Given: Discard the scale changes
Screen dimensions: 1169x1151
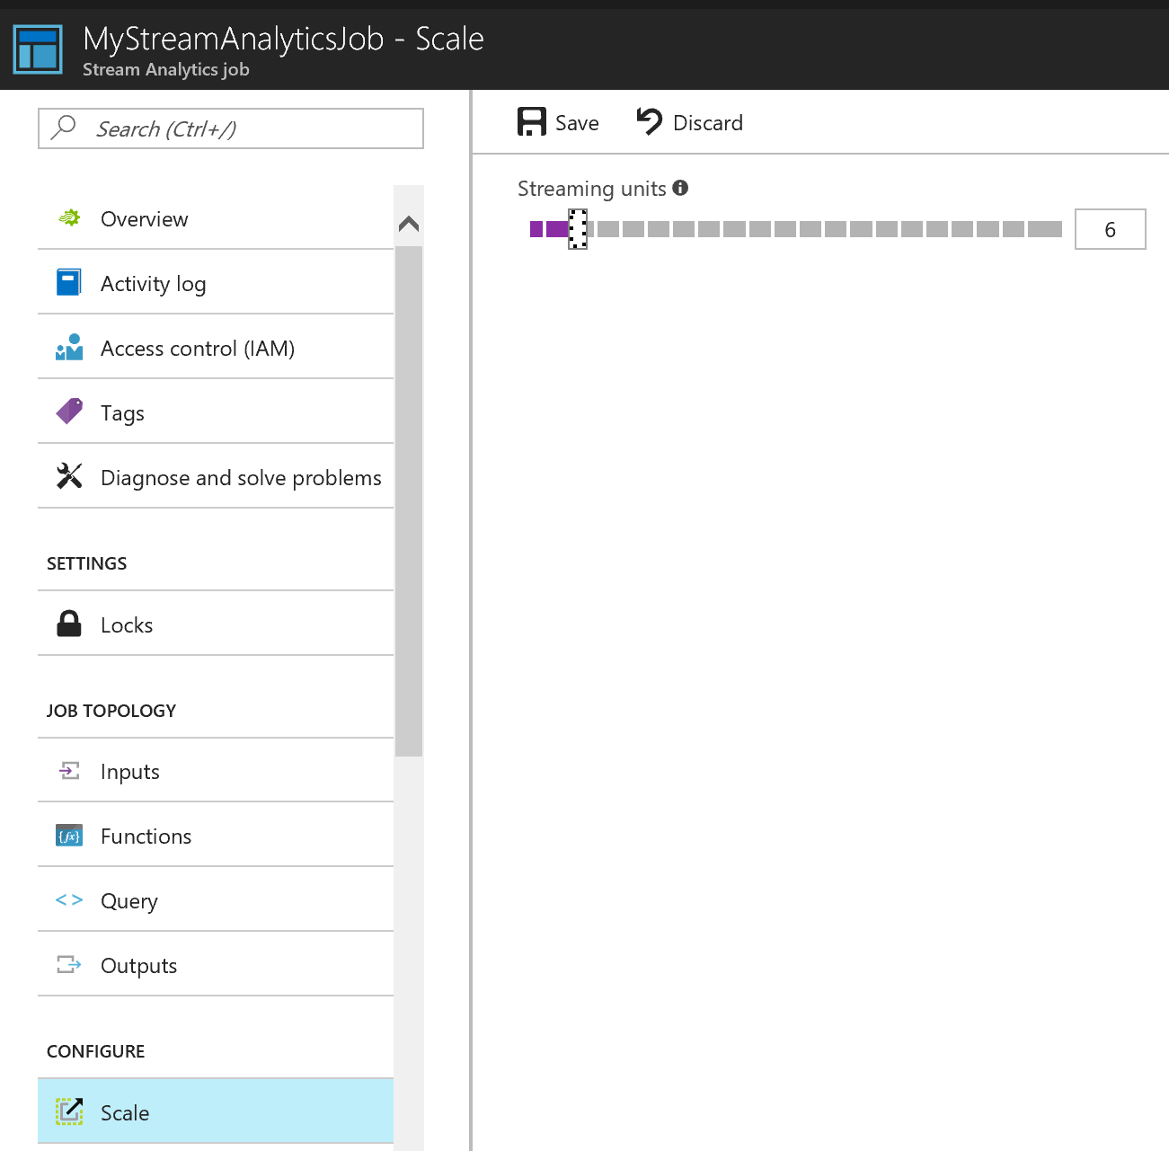Looking at the screenshot, I should [689, 122].
